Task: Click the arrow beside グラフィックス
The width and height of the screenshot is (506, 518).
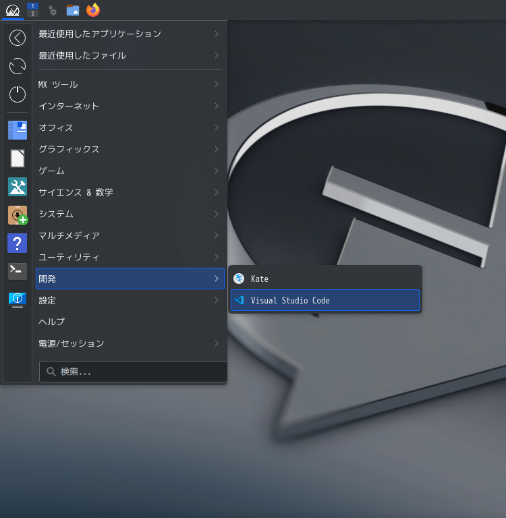Action: point(217,149)
